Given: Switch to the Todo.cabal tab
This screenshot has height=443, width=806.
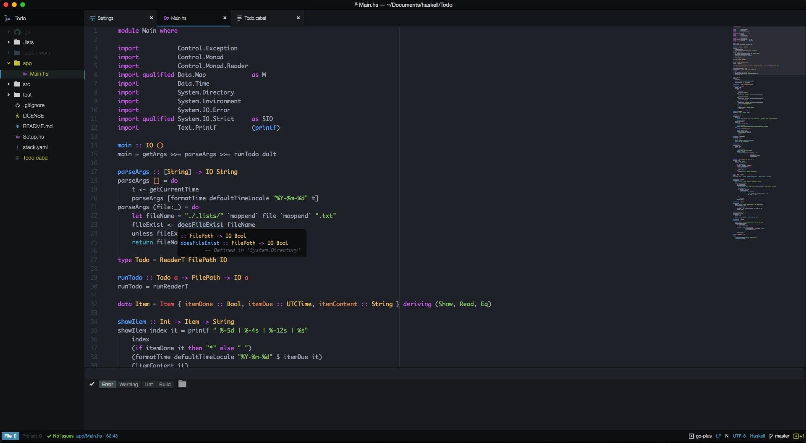Looking at the screenshot, I should [x=256, y=18].
